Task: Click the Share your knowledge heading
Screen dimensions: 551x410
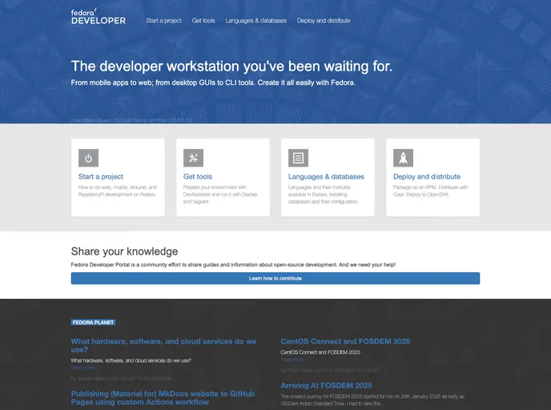Action: [x=124, y=251]
